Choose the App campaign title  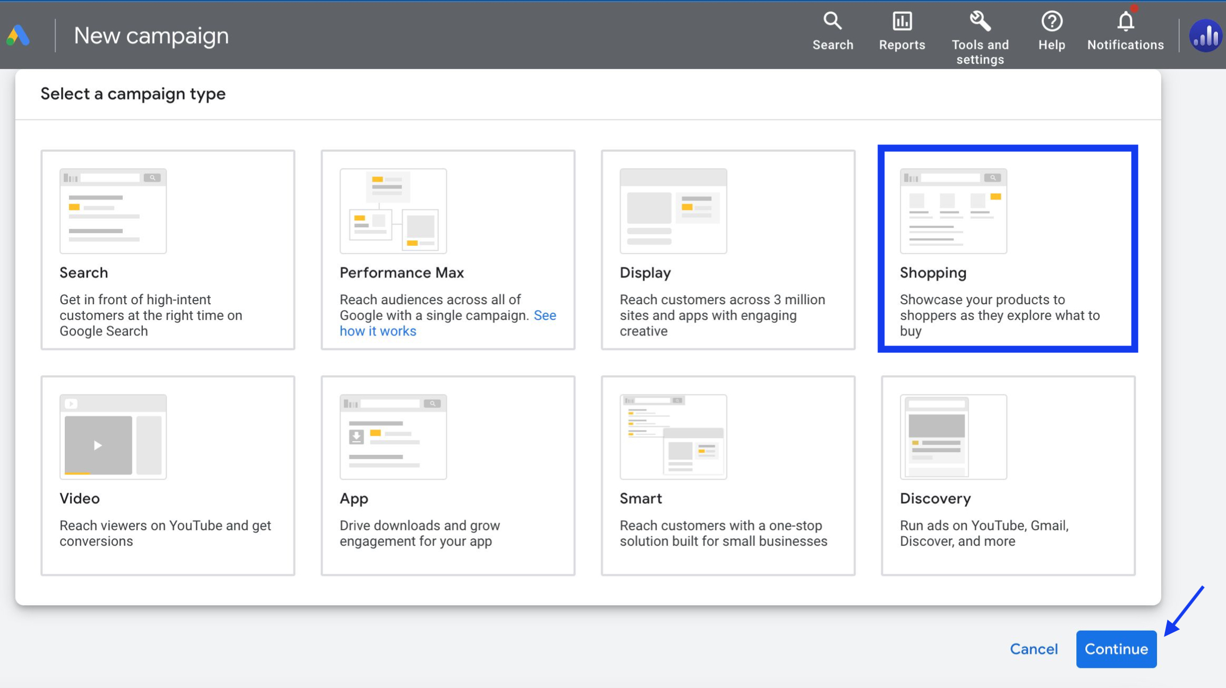coord(354,498)
